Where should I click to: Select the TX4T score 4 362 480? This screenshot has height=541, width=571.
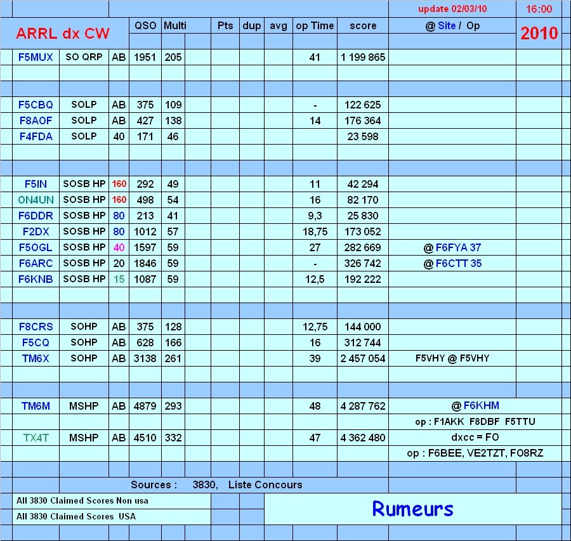tap(363, 438)
